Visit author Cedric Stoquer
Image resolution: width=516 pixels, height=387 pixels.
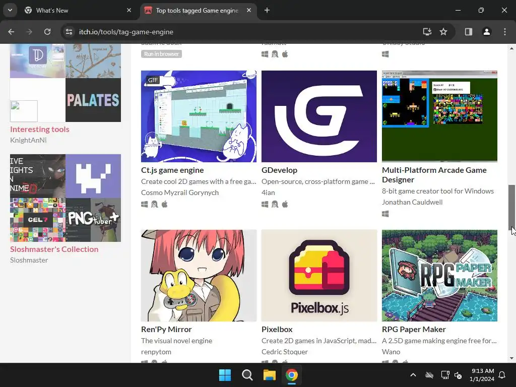pyautogui.click(x=285, y=352)
